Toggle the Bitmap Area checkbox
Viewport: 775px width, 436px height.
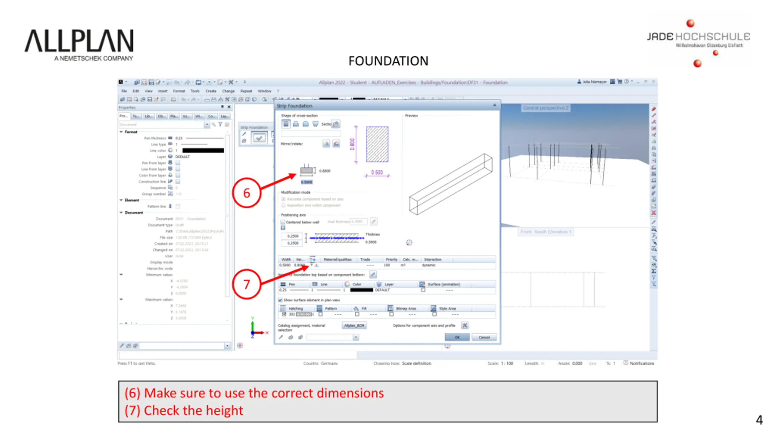click(x=391, y=314)
